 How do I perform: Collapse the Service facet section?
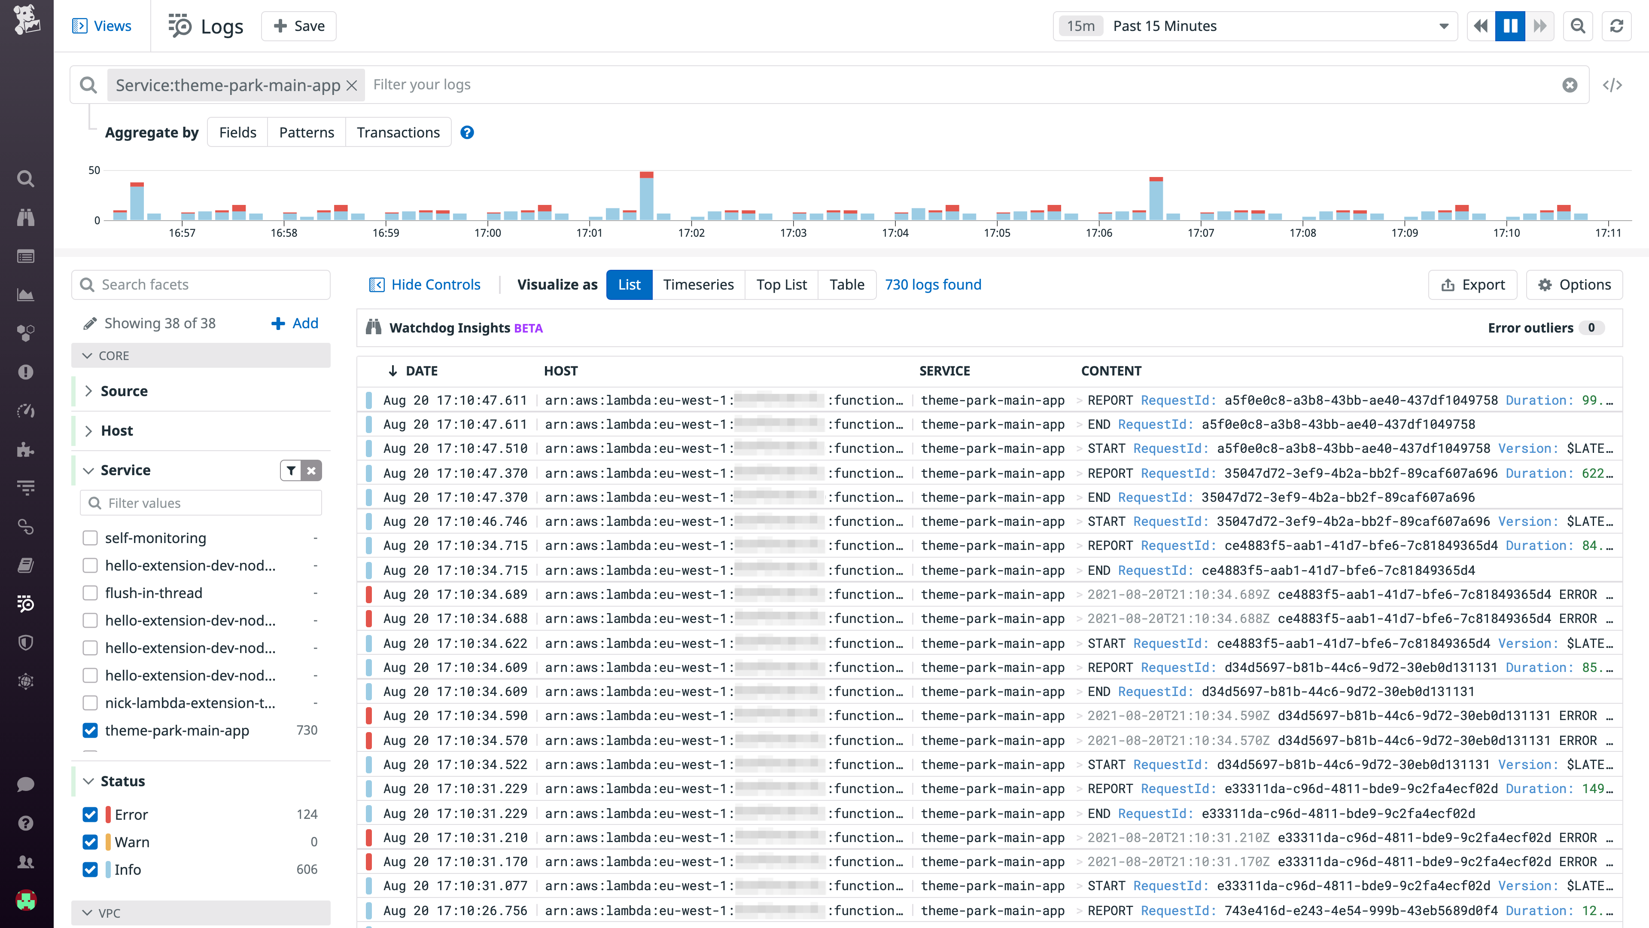pyautogui.click(x=89, y=470)
